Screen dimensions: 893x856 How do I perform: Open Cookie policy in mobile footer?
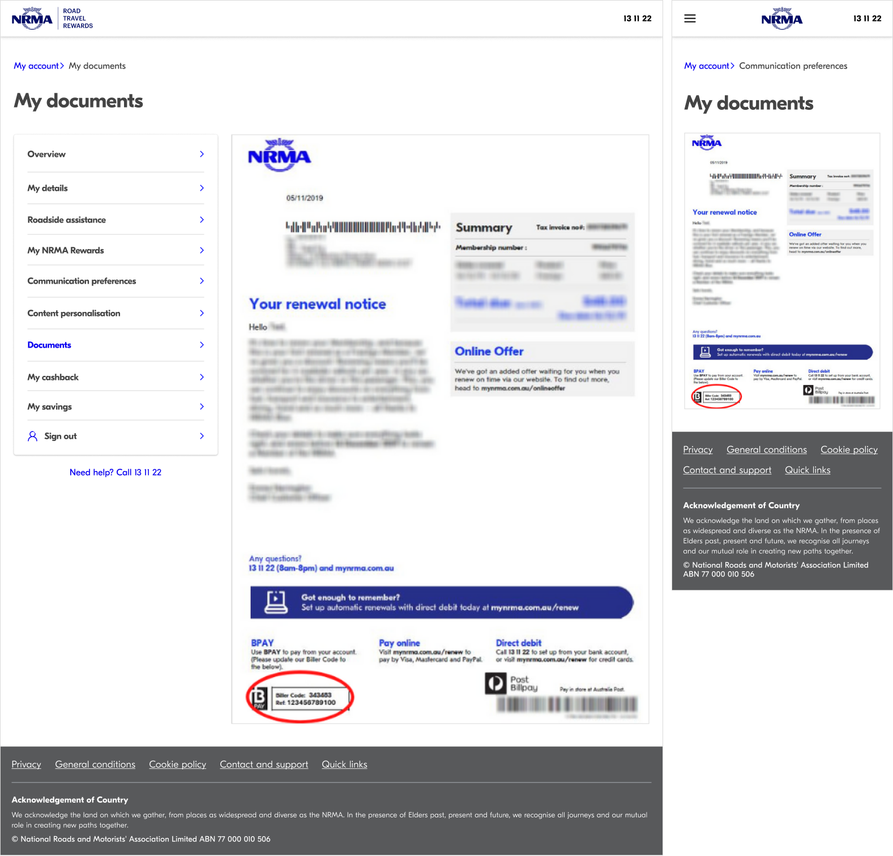(849, 450)
